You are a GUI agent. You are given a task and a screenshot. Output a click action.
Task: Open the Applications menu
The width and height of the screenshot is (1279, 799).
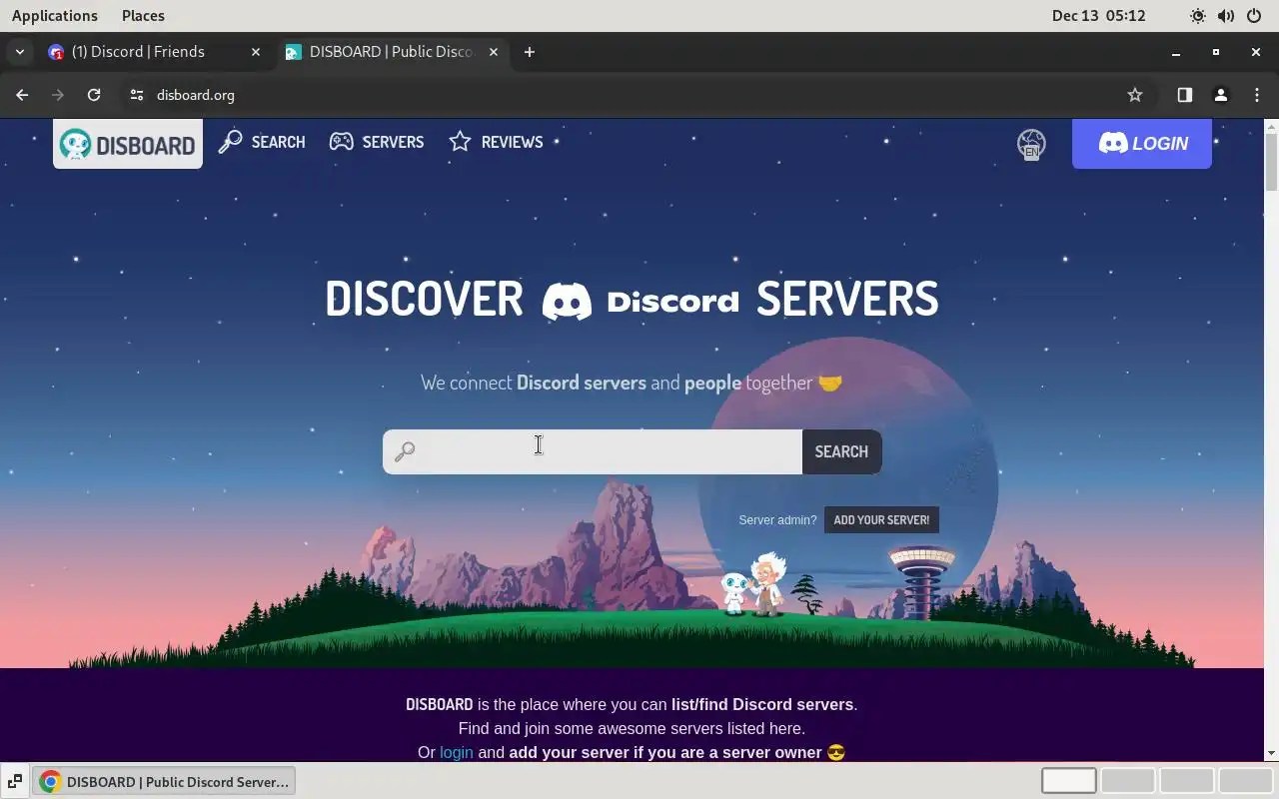click(x=55, y=15)
